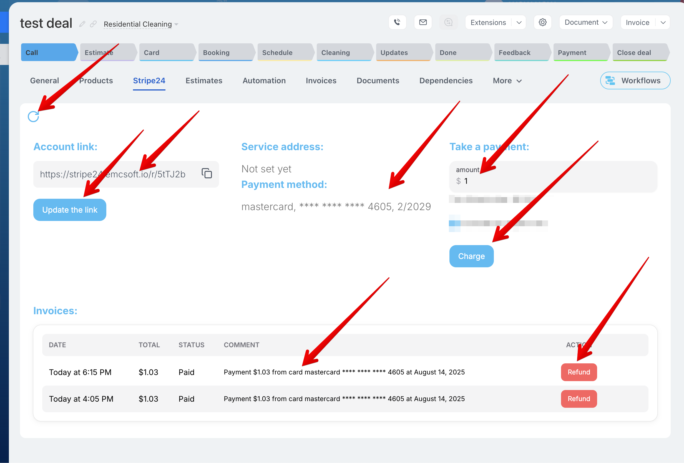Click the pencil edit title icon
This screenshot has height=463, width=684.
82,24
